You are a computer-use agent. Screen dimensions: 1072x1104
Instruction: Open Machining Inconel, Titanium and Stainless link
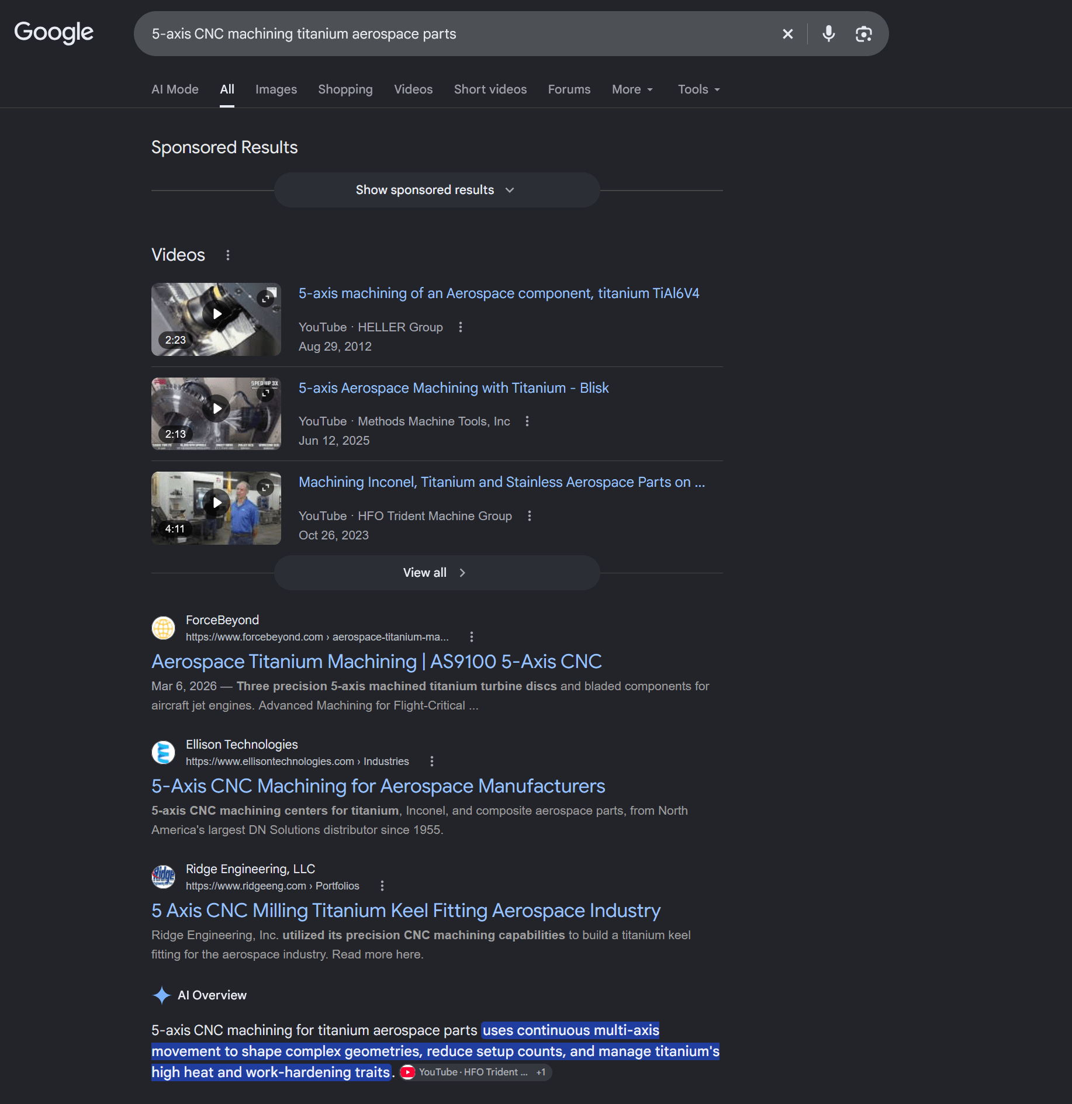tap(502, 482)
